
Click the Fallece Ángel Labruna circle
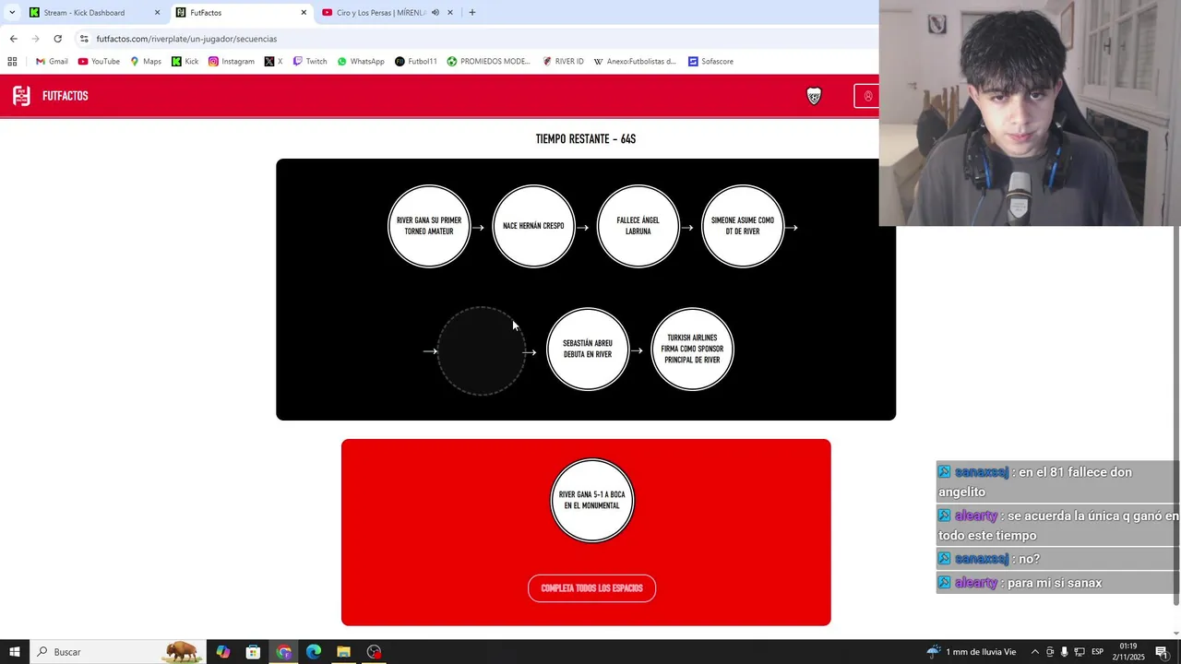[x=638, y=227]
